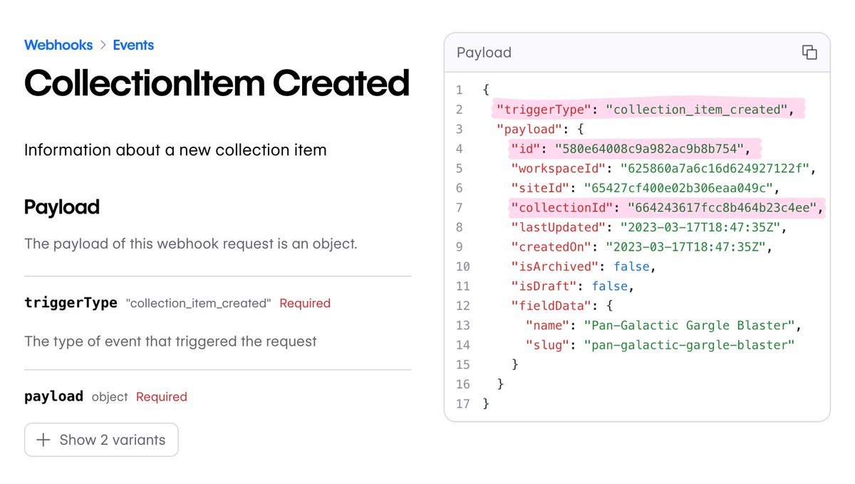Click "The type of event that triggered" description
This screenshot has width=855, height=484.
click(170, 341)
